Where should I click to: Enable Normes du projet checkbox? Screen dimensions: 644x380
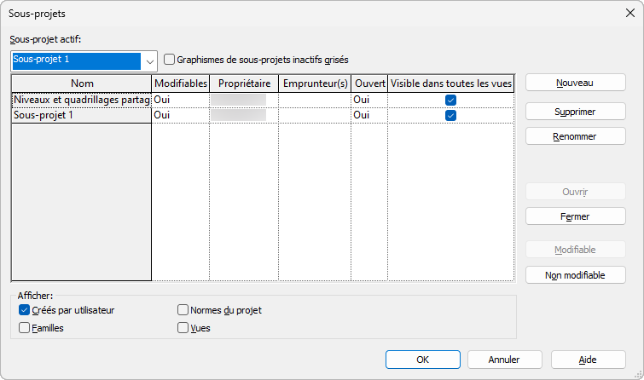(183, 310)
